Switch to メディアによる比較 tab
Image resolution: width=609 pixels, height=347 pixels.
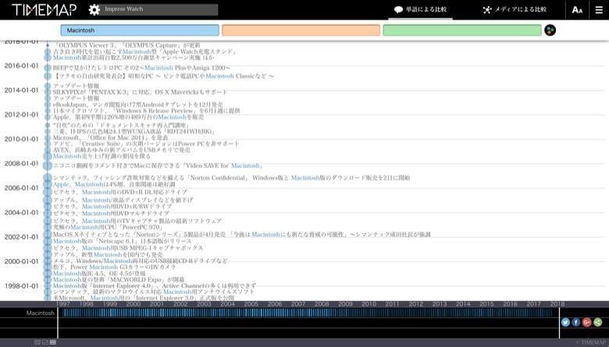click(515, 9)
